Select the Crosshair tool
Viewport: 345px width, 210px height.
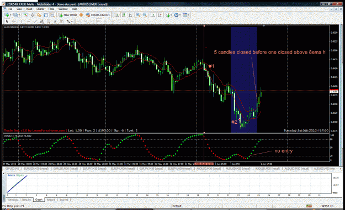14,22
